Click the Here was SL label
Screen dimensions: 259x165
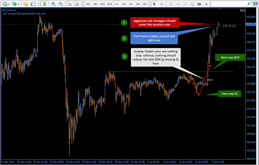(x=230, y=93)
